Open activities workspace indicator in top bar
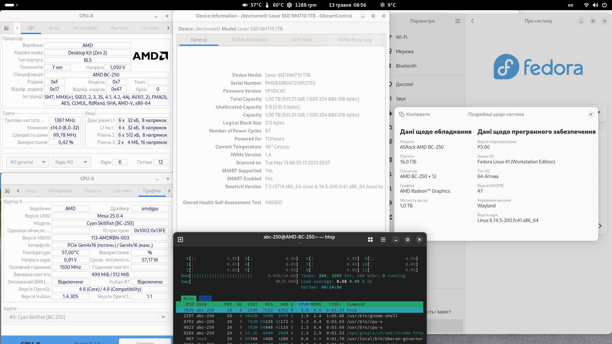Image resolution: width=612 pixels, height=344 pixels. [x=11, y=5]
